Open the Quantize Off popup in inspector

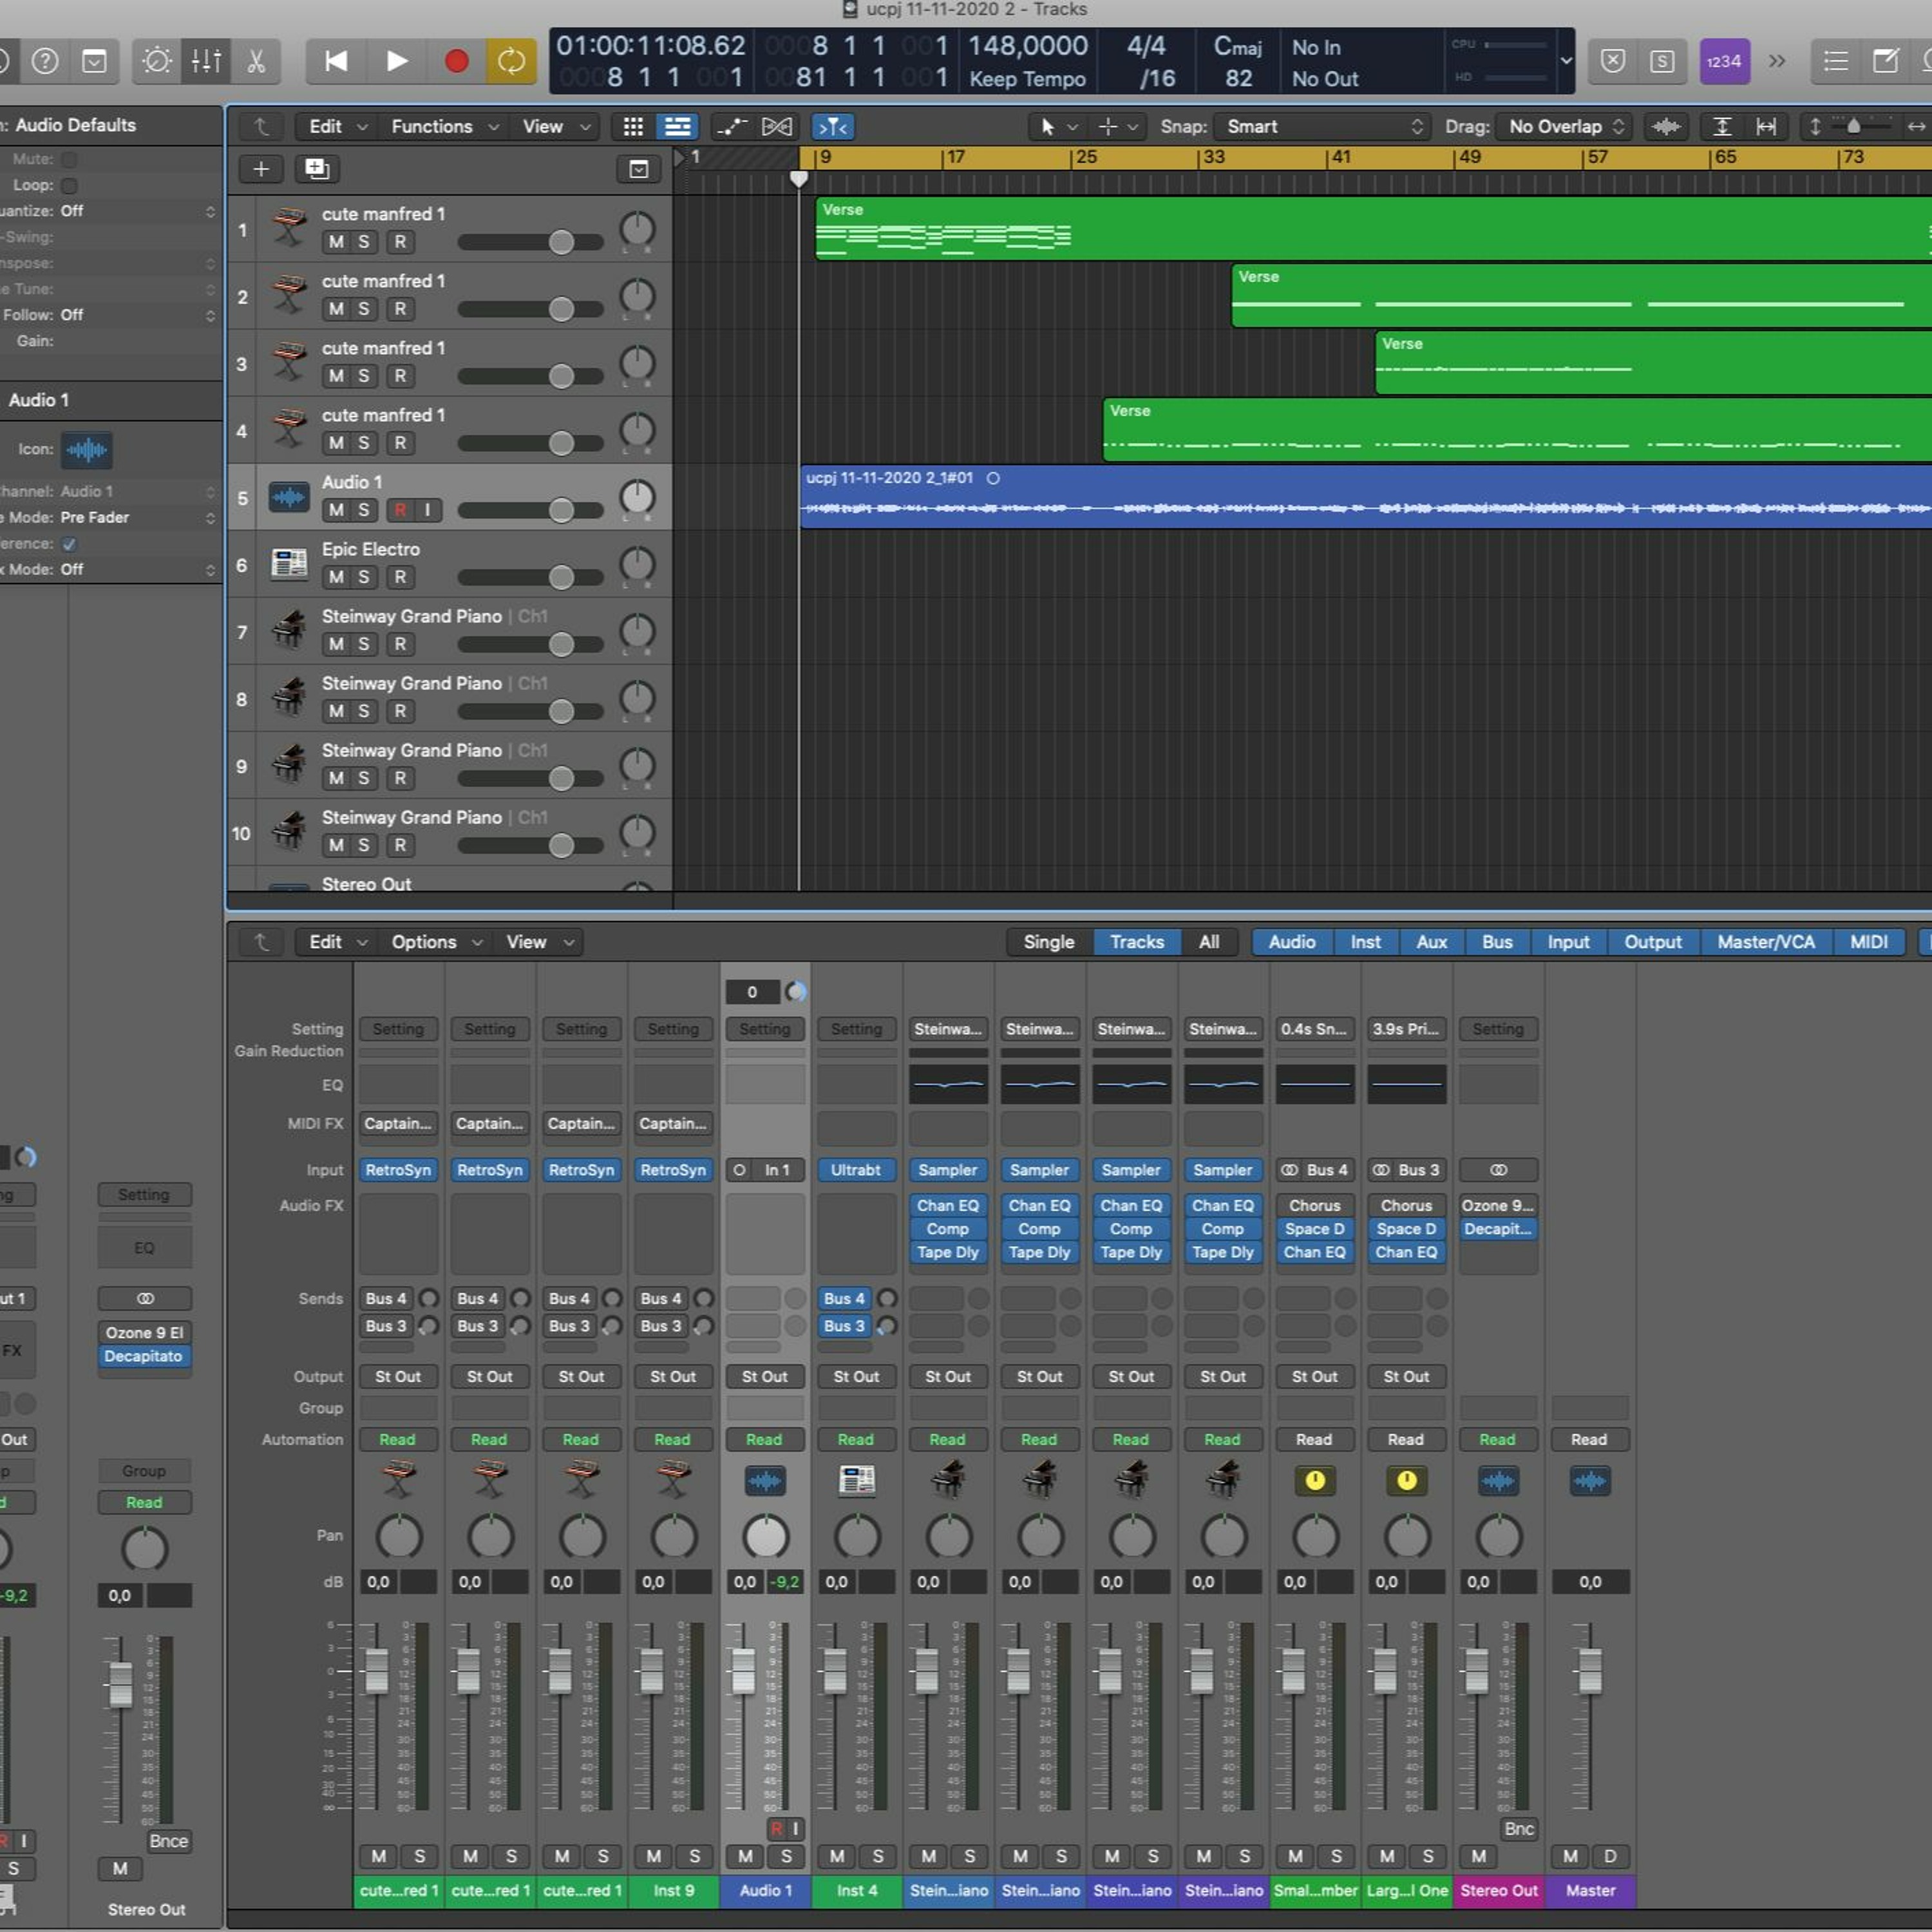coord(137,211)
